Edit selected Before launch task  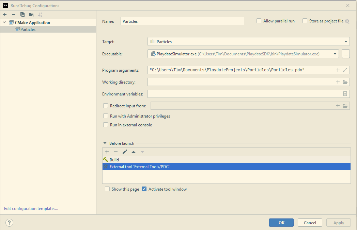pyautogui.click(x=125, y=152)
